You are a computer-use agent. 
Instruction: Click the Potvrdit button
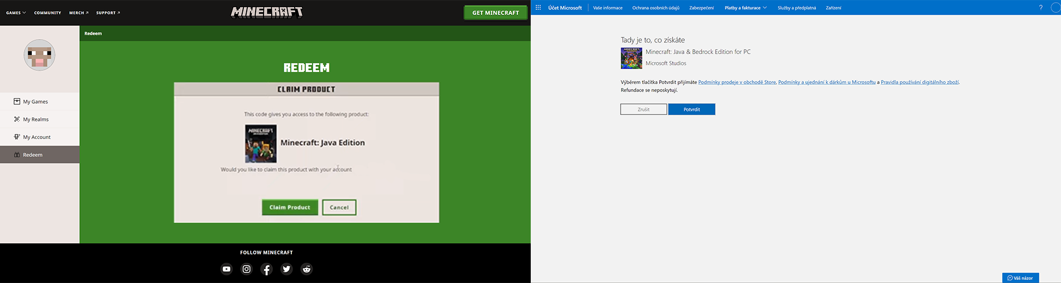point(692,109)
